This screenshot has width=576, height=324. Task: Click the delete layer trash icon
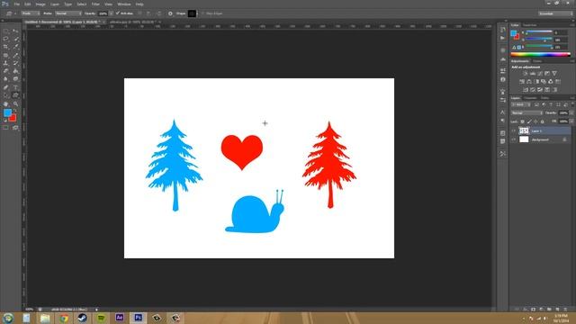pos(565,310)
